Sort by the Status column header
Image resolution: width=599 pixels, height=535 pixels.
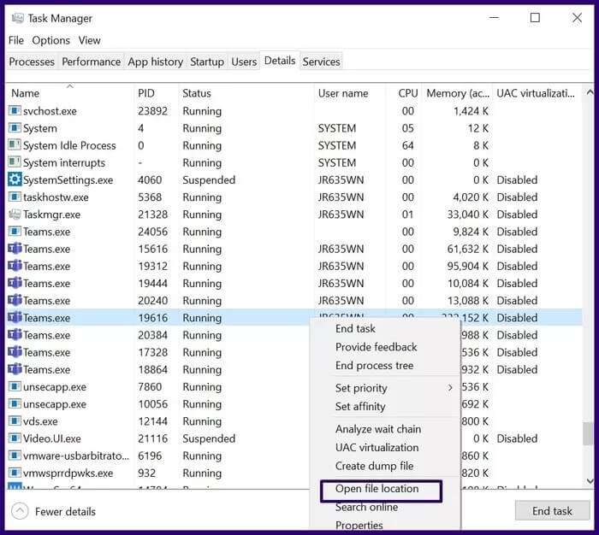[x=246, y=93]
